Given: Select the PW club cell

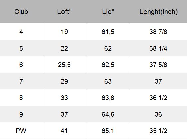Looking at the screenshot, I should (x=21, y=131).
